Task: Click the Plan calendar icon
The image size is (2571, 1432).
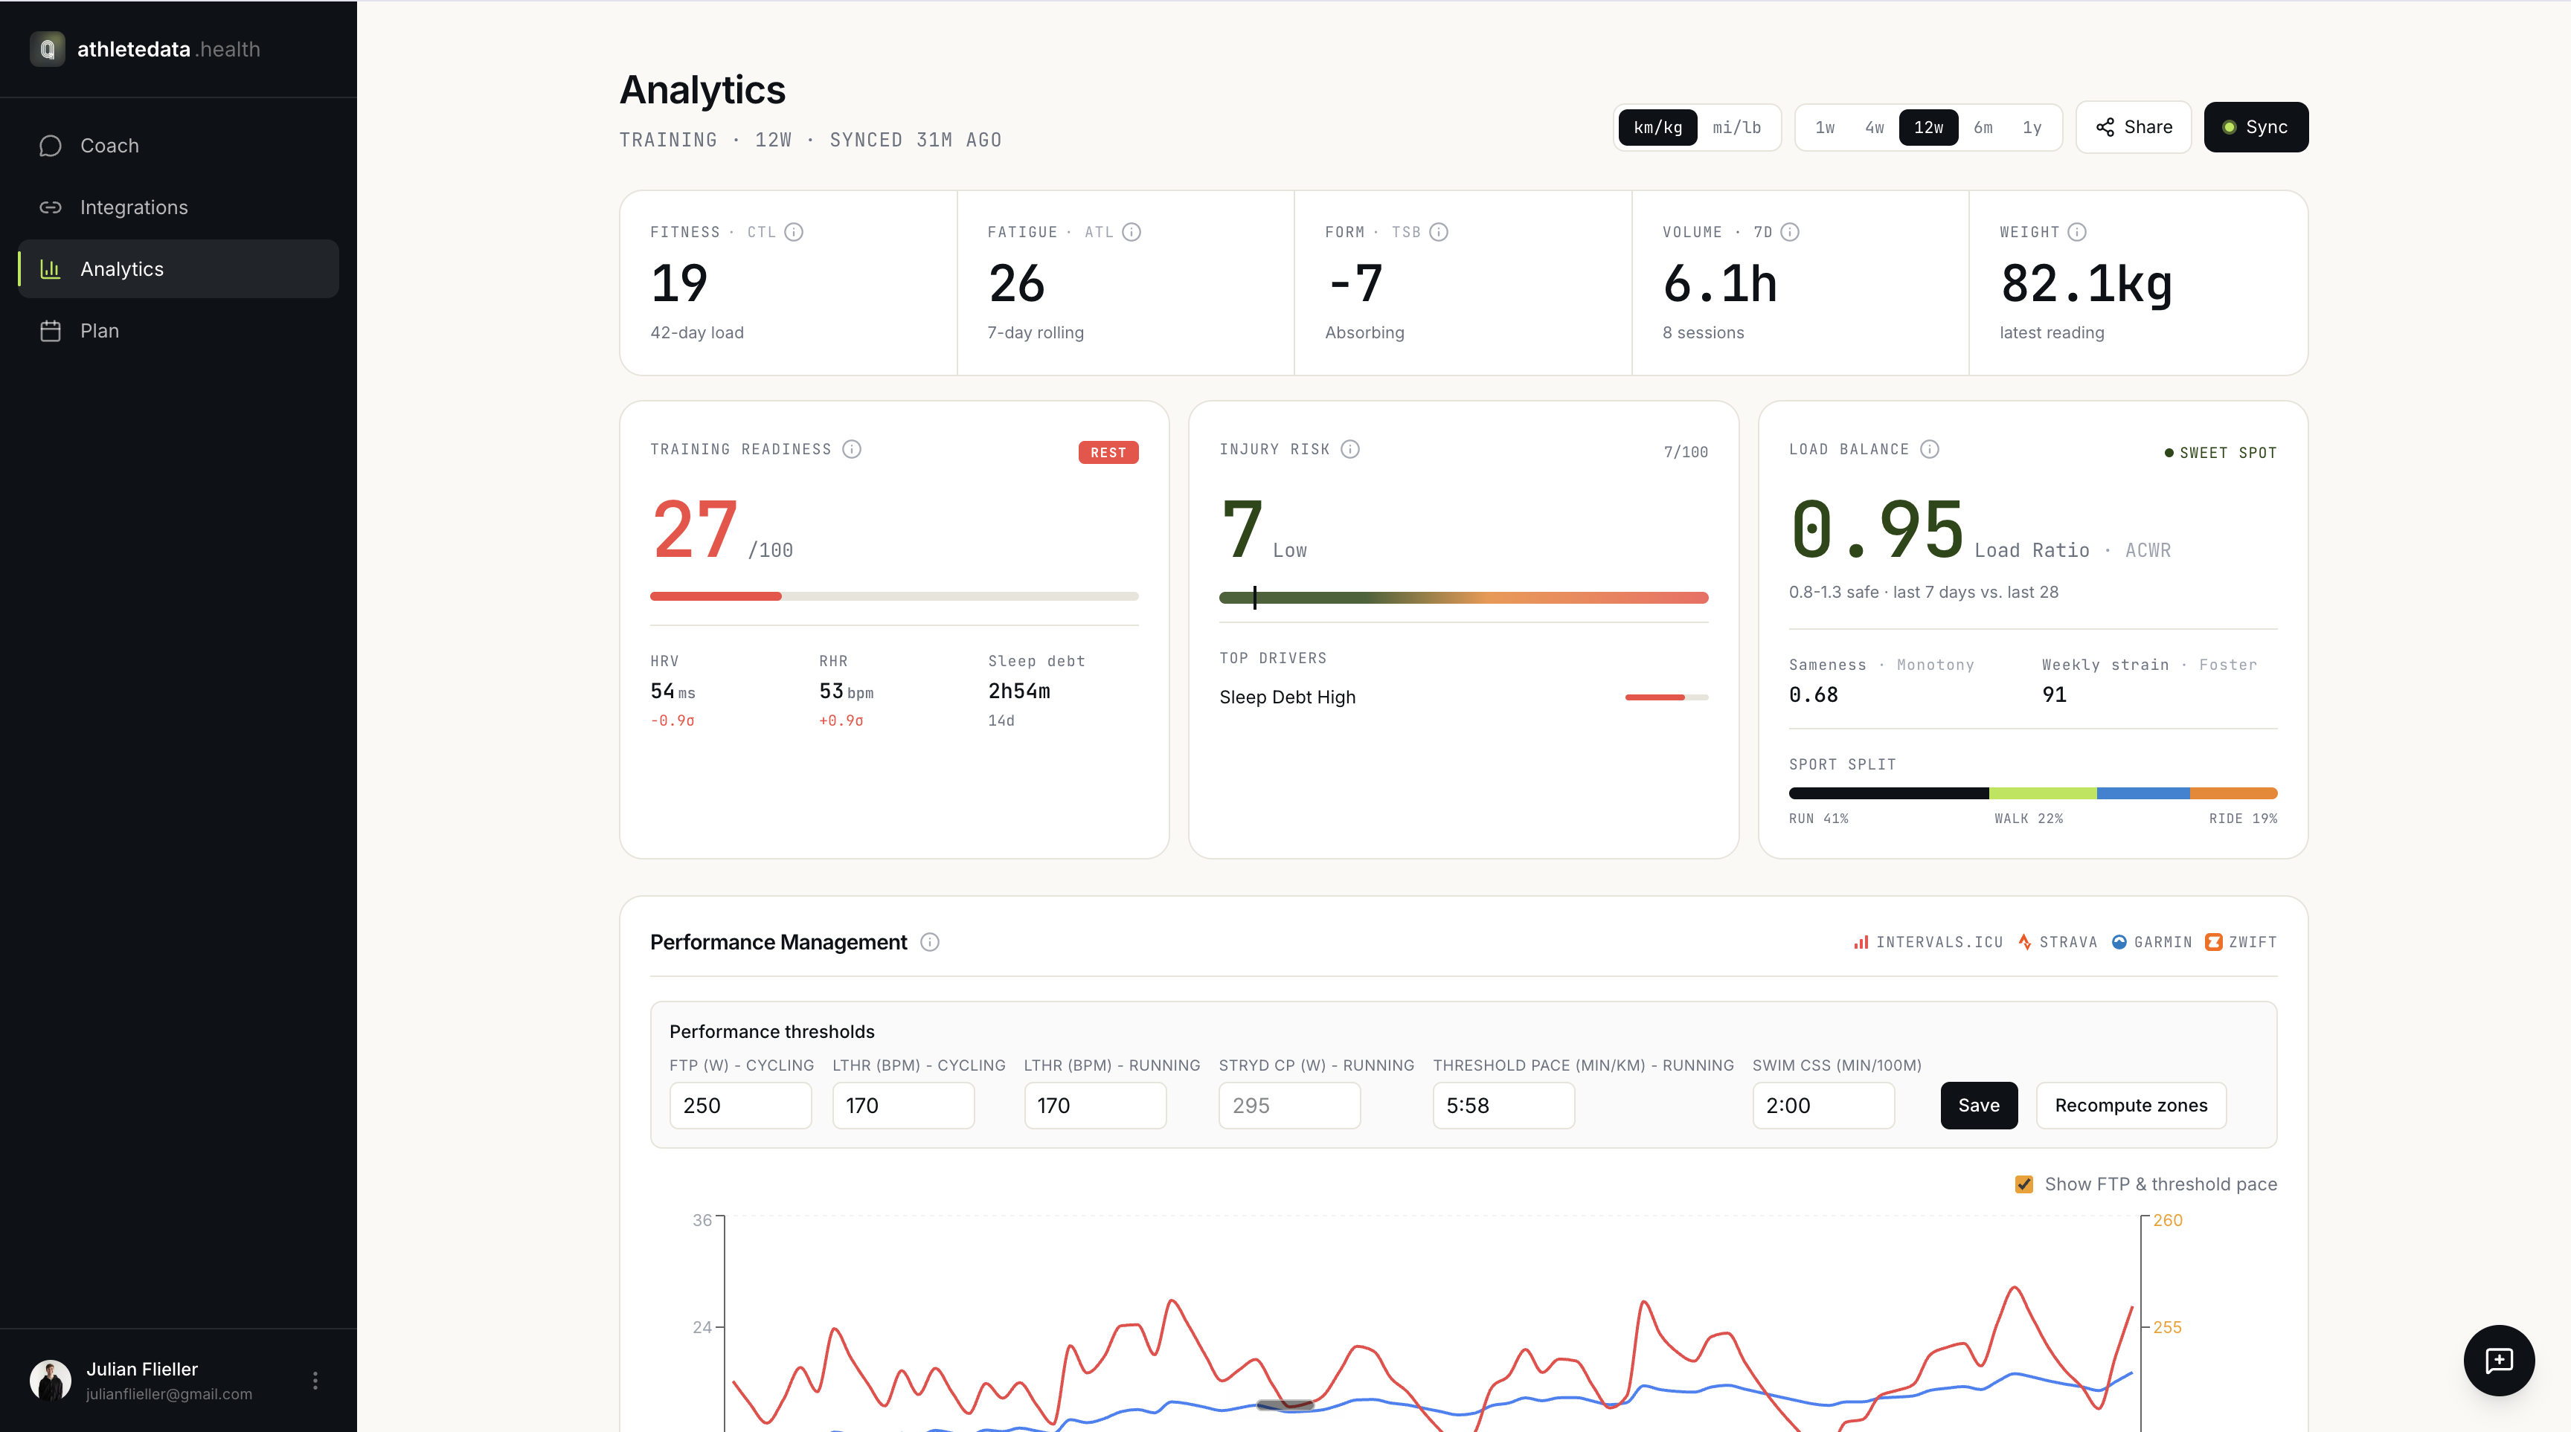Action: coord(50,331)
